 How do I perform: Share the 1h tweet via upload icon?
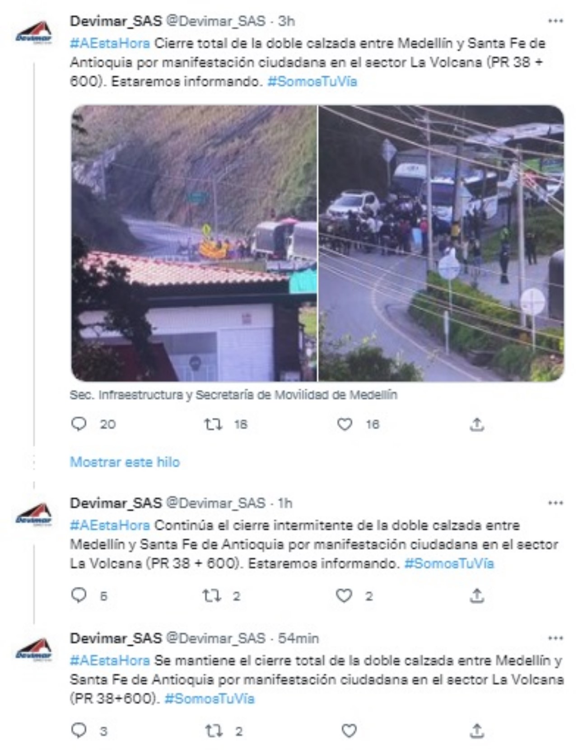(477, 595)
